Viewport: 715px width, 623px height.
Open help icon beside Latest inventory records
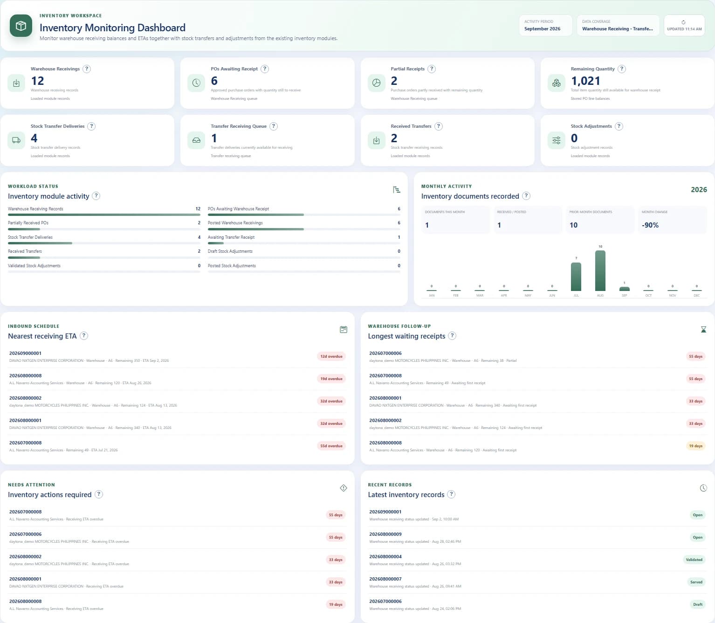(451, 494)
